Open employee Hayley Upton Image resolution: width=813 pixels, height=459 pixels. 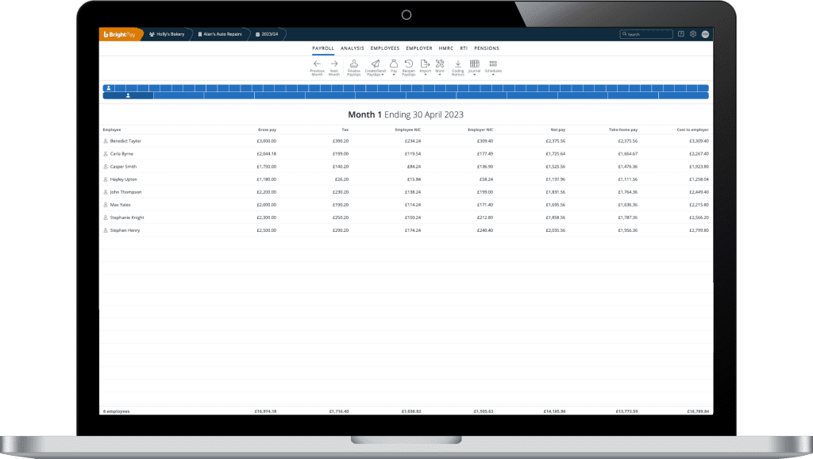click(x=123, y=179)
